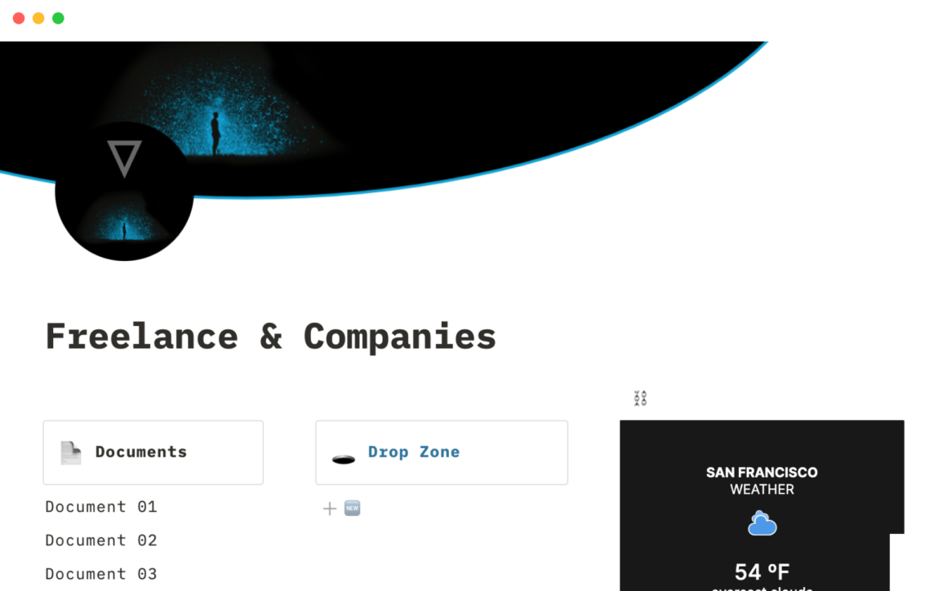947x591 pixels.
Task: Click the green fullscreen window button
Action: coord(58,18)
